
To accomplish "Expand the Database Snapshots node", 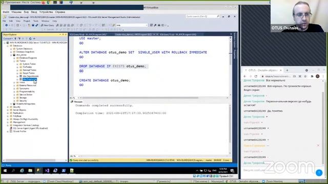I will point(11,52).
